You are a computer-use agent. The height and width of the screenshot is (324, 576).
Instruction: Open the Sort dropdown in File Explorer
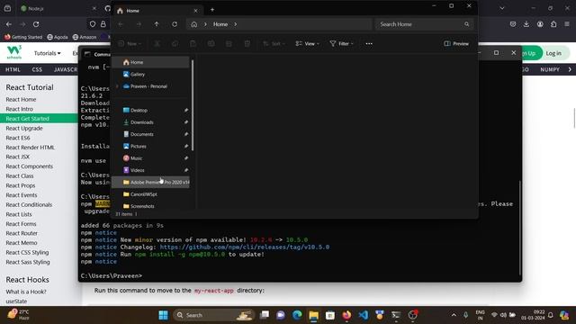(274, 44)
